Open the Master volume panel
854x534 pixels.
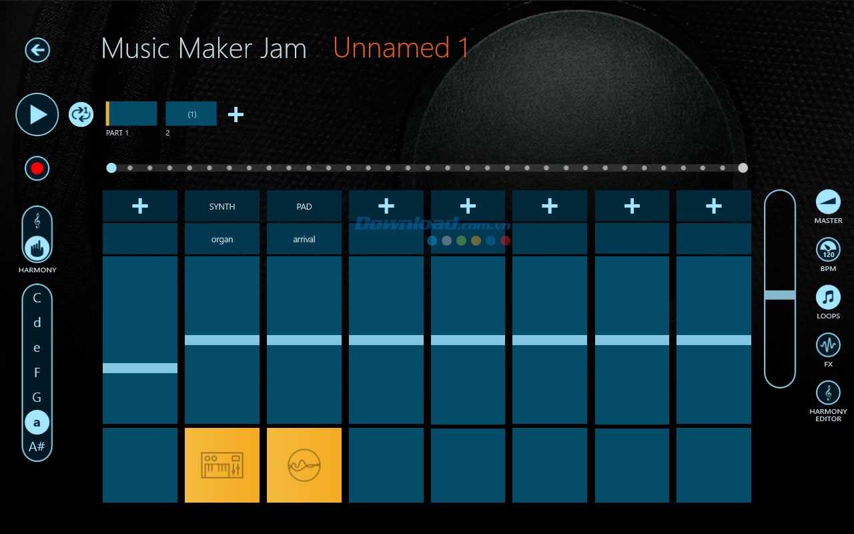click(828, 202)
